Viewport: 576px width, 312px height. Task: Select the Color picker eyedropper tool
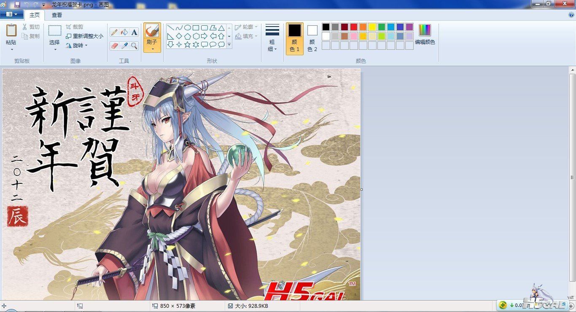point(124,46)
